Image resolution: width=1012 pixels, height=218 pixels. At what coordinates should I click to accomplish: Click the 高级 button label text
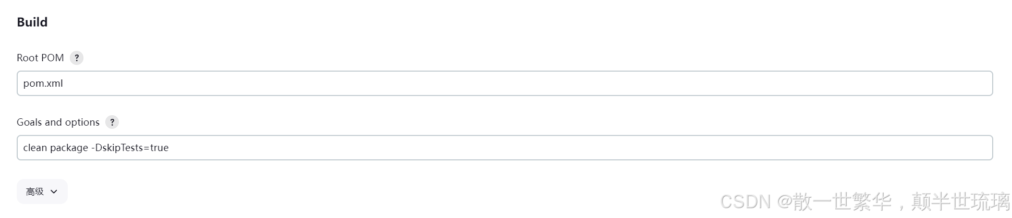pos(35,192)
